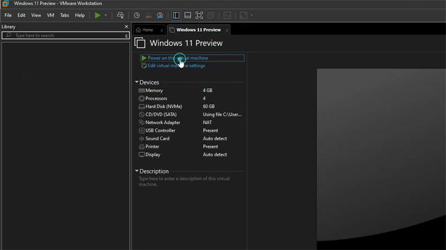
Task: Open the stretch guest dropdown arrow
Action: [251, 16]
